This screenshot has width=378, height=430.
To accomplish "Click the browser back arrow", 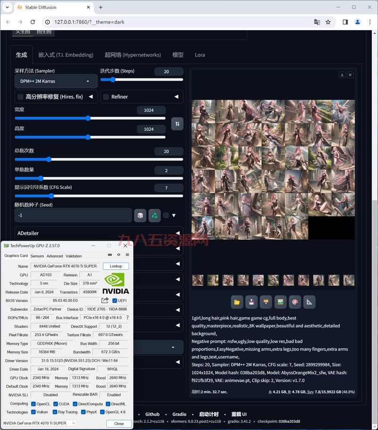I will [8, 22].
